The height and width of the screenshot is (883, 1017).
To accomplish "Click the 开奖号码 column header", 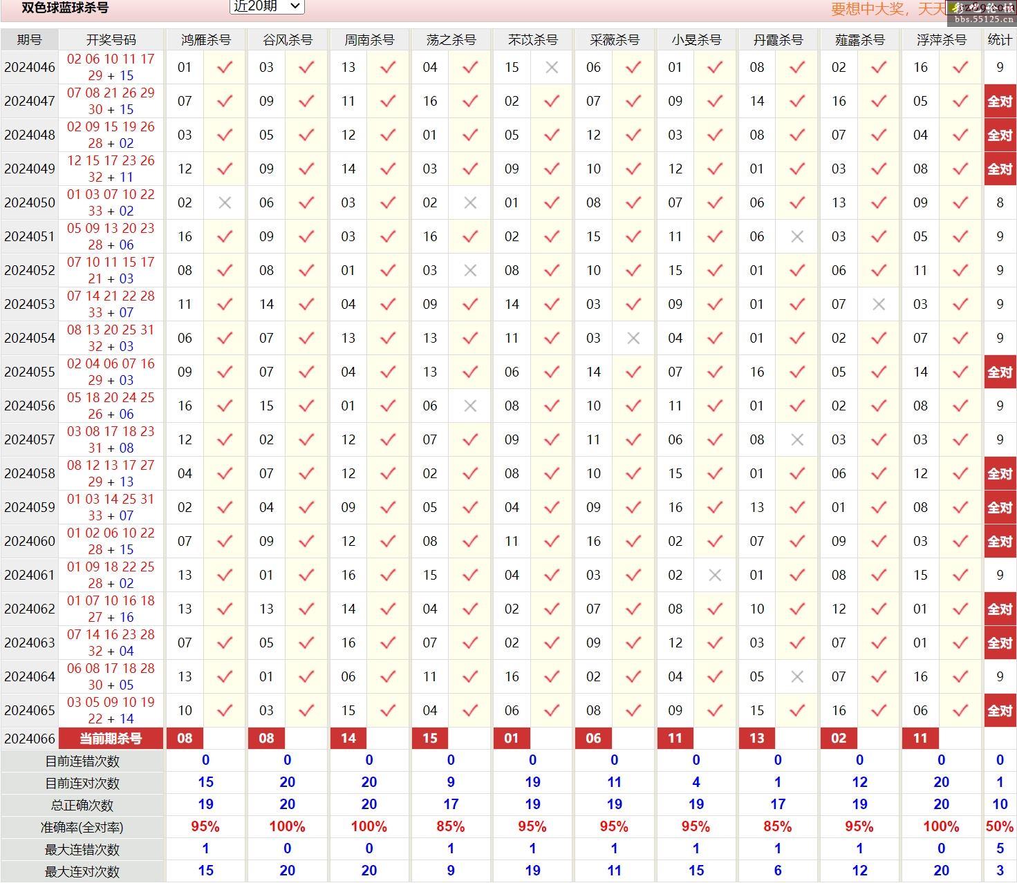I will [111, 40].
